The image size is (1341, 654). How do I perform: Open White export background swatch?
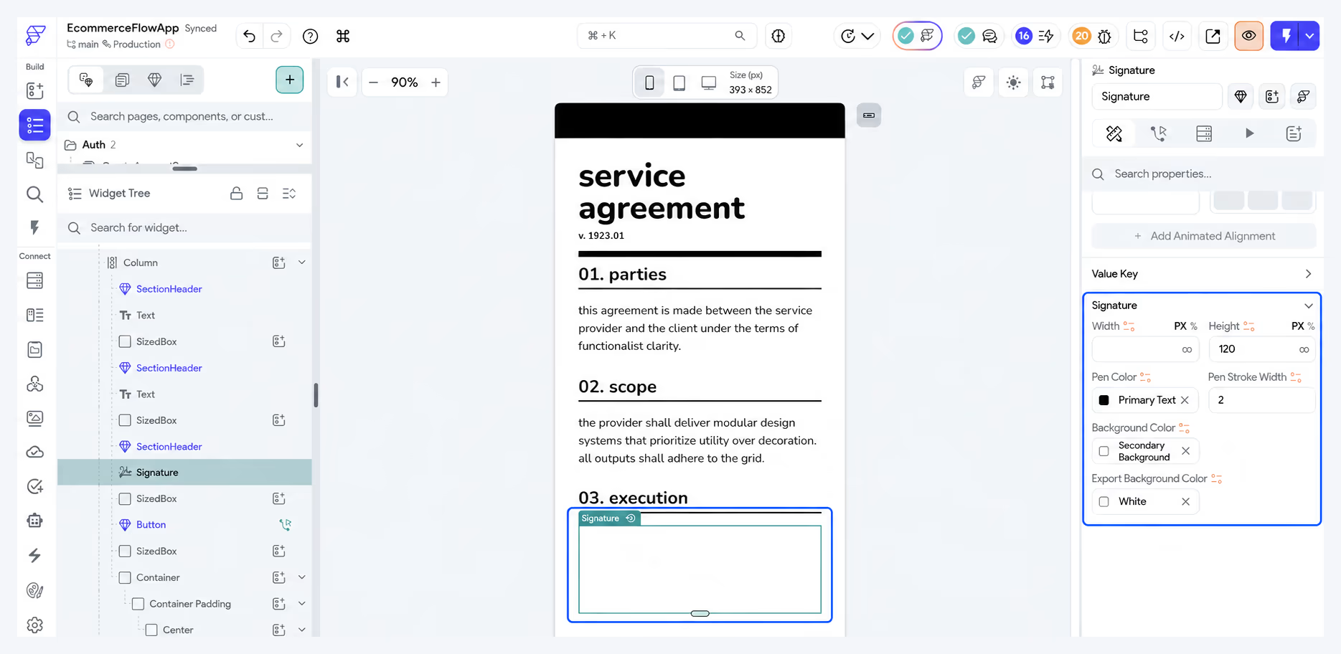(1104, 502)
